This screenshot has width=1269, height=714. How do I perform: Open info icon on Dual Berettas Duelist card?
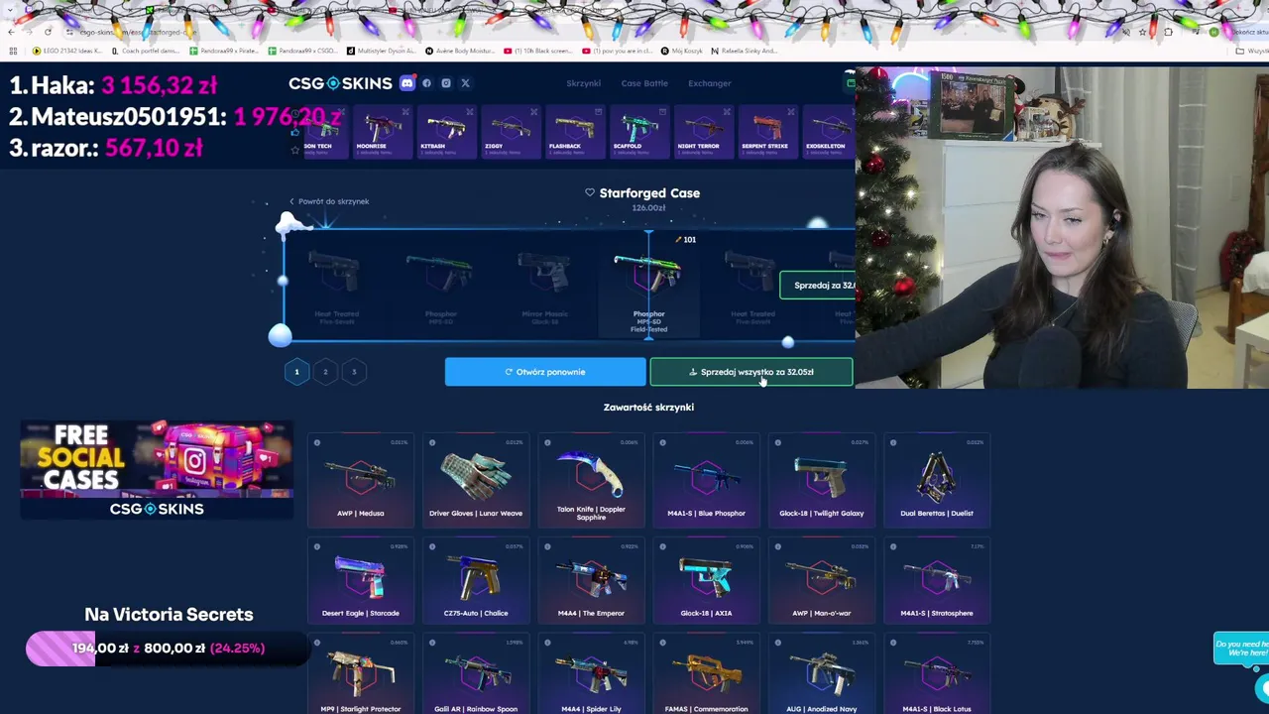pos(893,442)
